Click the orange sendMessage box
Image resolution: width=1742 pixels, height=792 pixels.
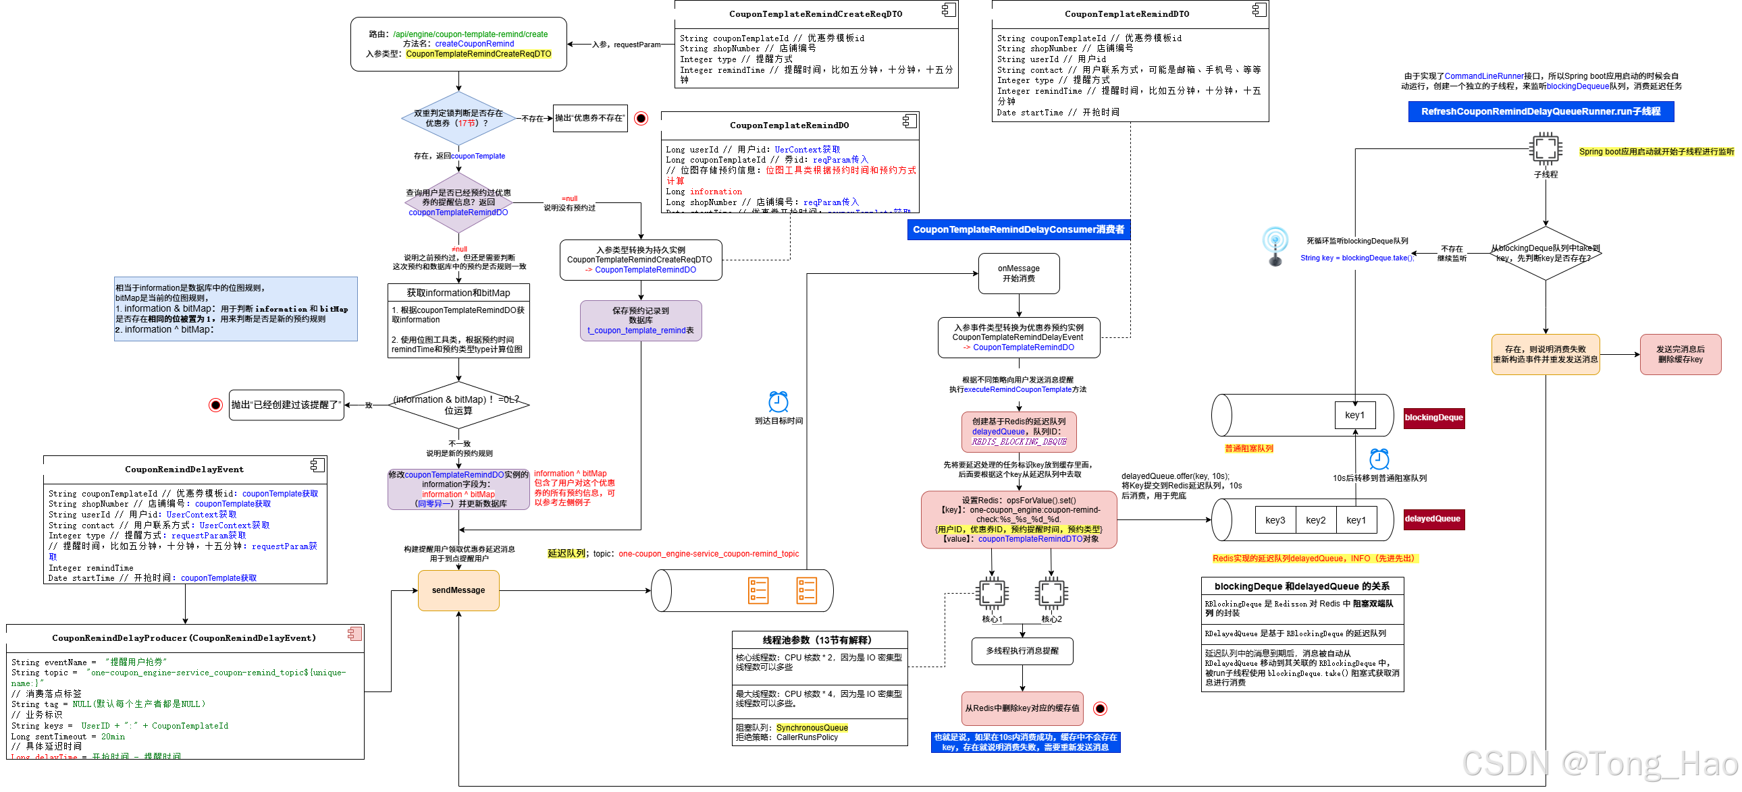click(458, 590)
